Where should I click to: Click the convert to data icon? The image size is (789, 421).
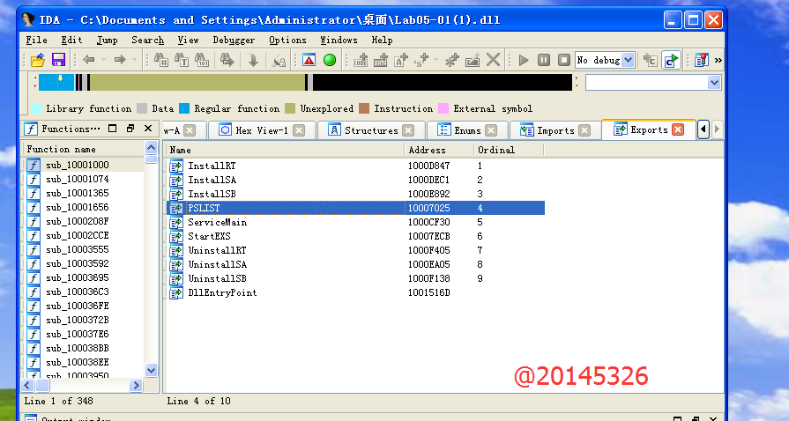[x=381, y=61]
